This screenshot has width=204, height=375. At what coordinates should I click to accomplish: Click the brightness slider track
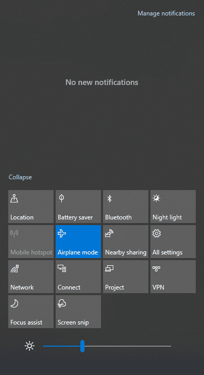click(x=107, y=346)
